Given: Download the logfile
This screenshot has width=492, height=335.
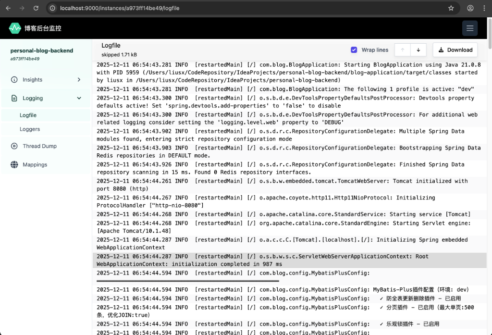Looking at the screenshot, I should pos(455,50).
